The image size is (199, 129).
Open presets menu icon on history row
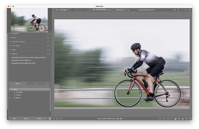pos(50,38)
